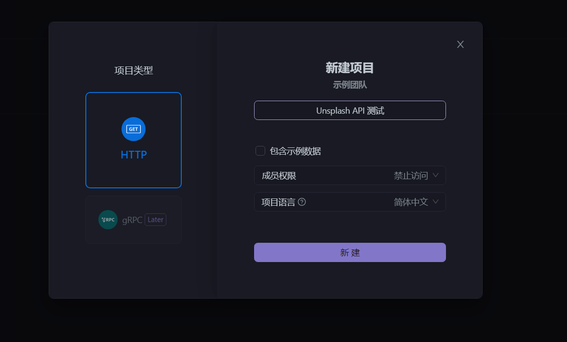Click the 包含示例数据 label text
This screenshot has width=567, height=342.
point(295,151)
